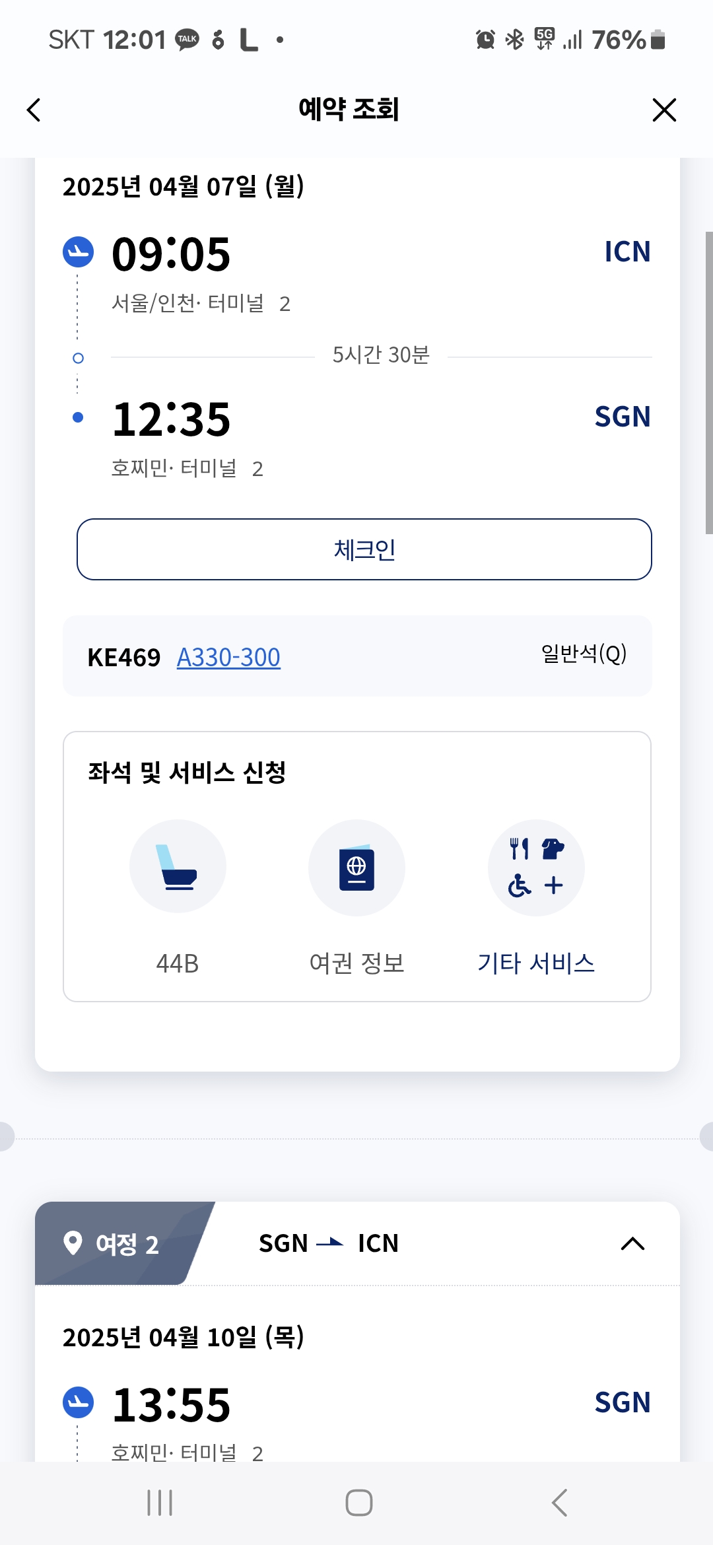
Task: Tap the back arrow in header
Action: coord(34,110)
